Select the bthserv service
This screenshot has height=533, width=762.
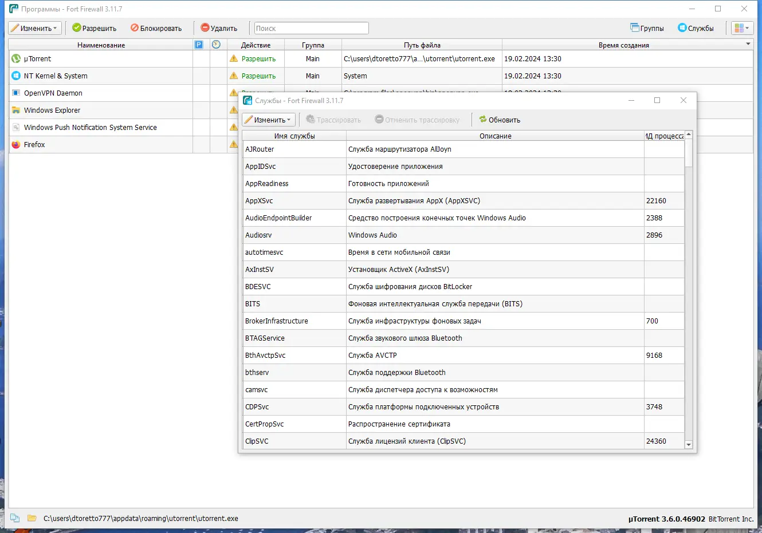[257, 372]
